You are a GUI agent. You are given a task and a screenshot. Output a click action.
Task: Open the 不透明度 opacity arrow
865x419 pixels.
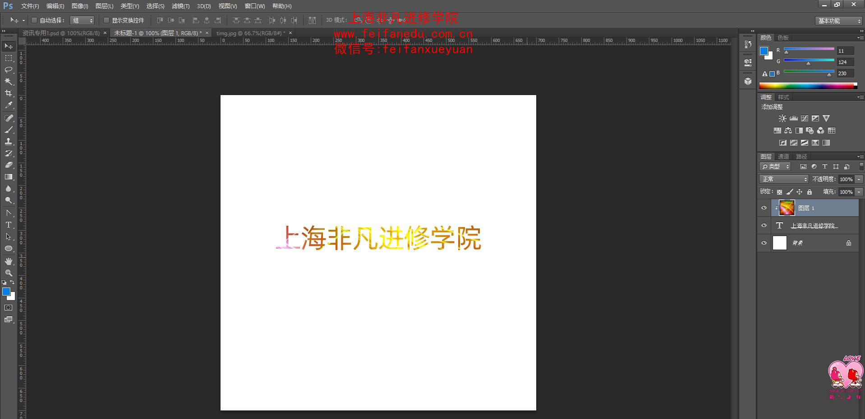pyautogui.click(x=859, y=179)
